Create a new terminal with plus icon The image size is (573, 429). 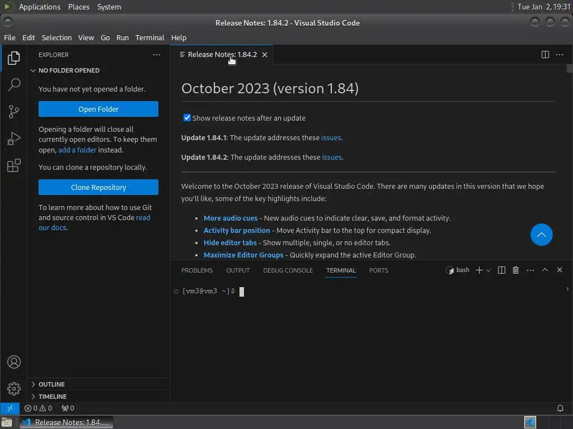coord(479,270)
